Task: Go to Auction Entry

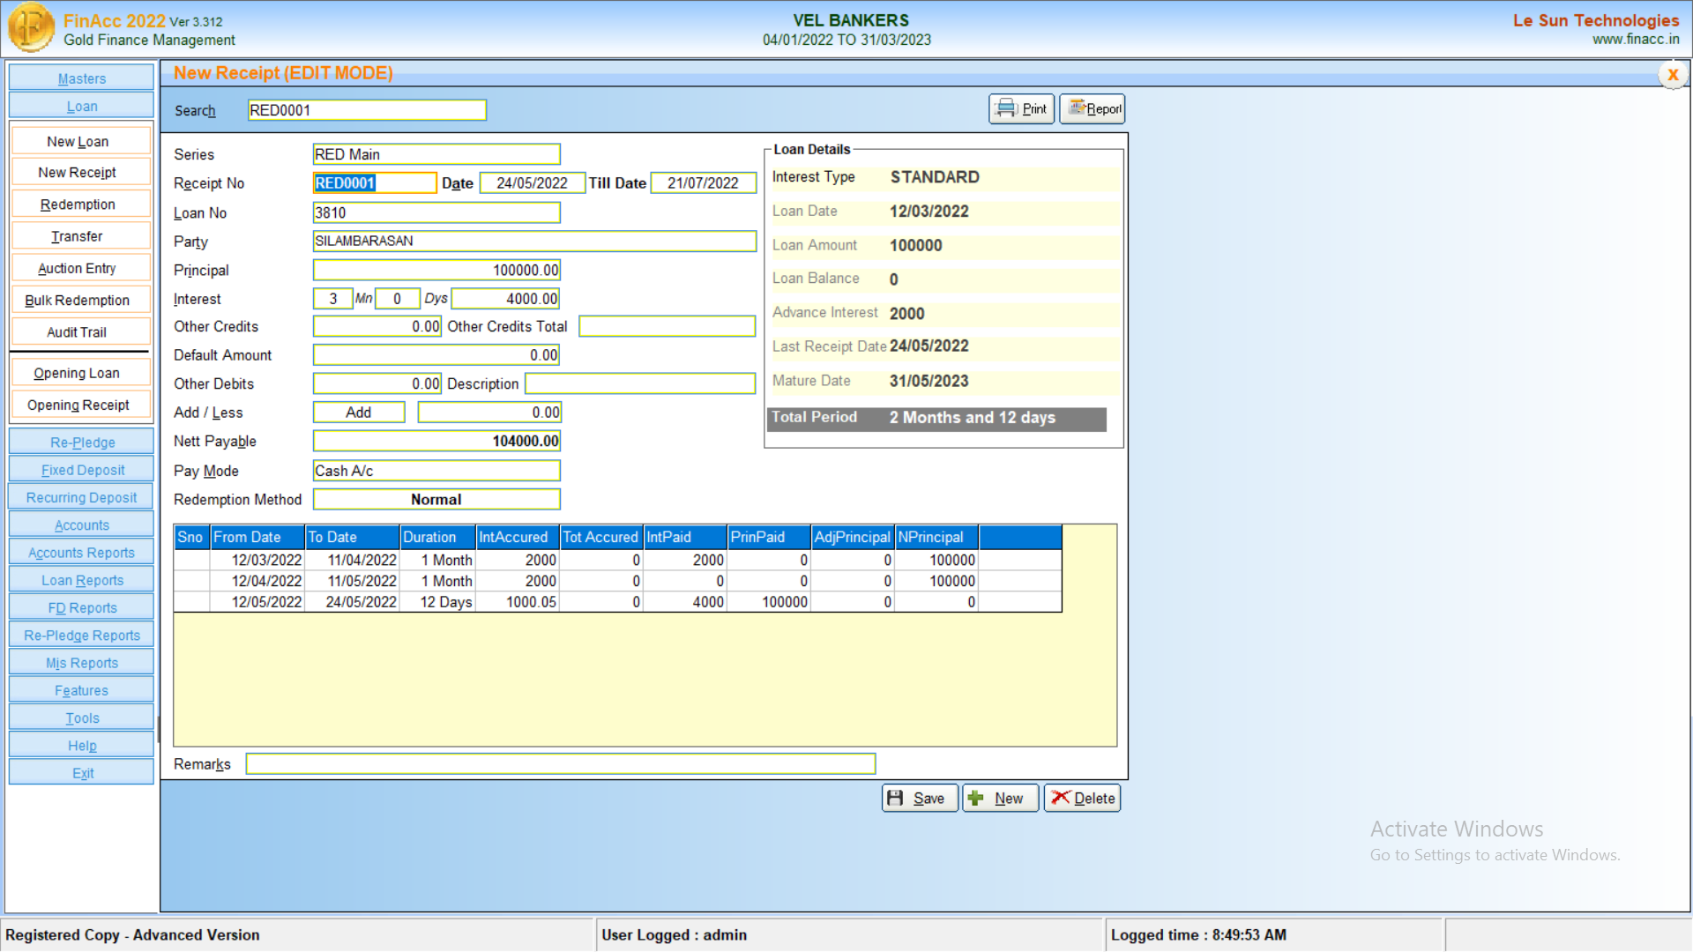Action: pyautogui.click(x=80, y=267)
